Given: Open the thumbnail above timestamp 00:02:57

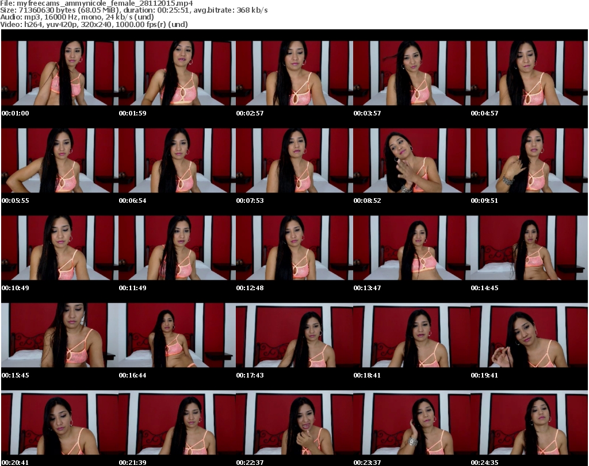Looking at the screenshot, I should pyautogui.click(x=294, y=73).
